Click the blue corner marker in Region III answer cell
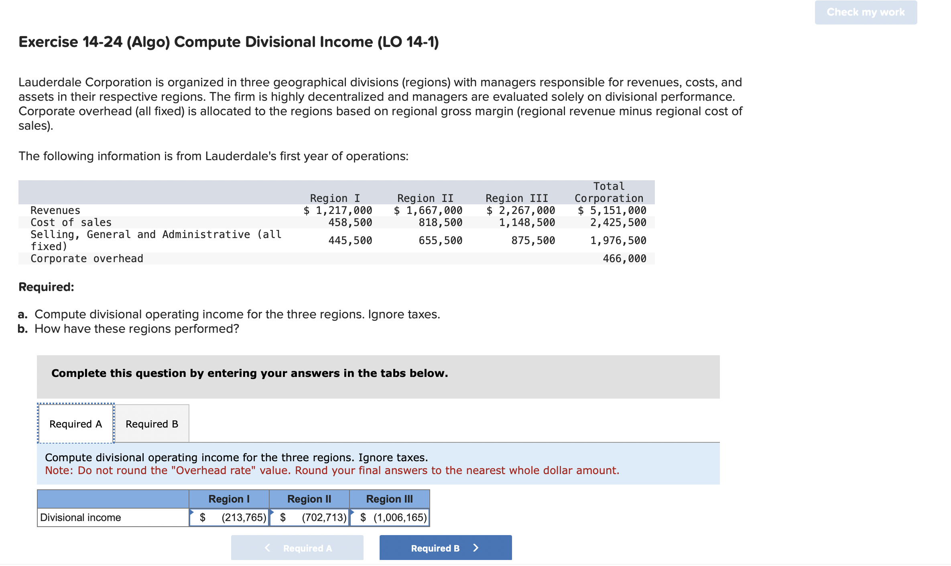The width and height of the screenshot is (951, 566). click(x=352, y=512)
